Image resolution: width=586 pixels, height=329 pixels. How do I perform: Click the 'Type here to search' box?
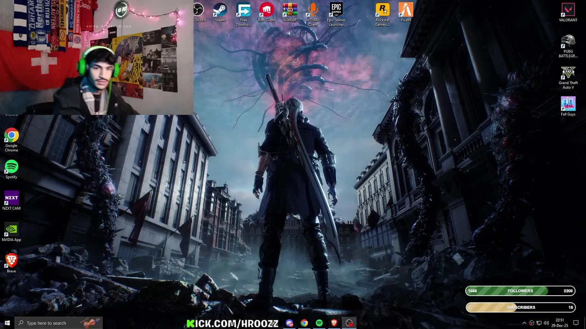[58, 323]
